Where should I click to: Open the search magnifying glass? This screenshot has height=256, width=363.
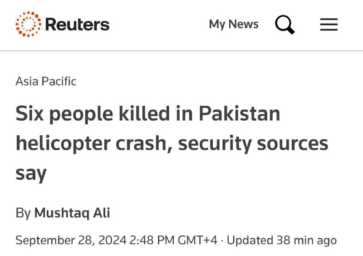click(285, 24)
